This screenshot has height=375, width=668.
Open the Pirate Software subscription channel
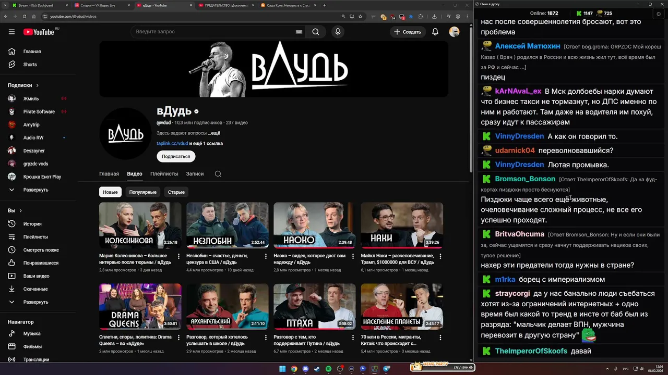coord(38,111)
